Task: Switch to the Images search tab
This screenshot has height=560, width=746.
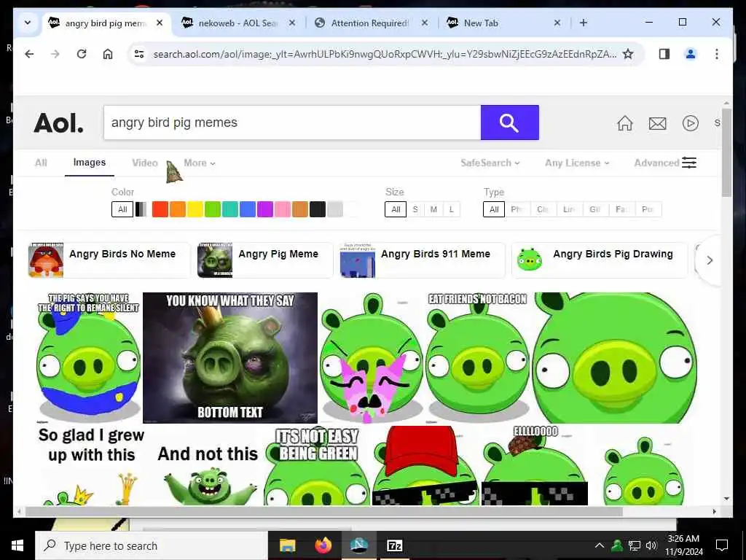Action: coord(90,163)
